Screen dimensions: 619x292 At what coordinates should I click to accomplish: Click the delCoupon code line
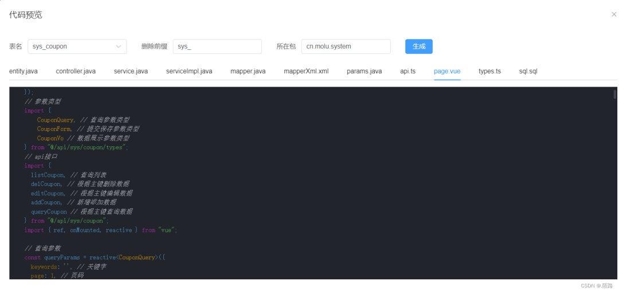[80, 184]
